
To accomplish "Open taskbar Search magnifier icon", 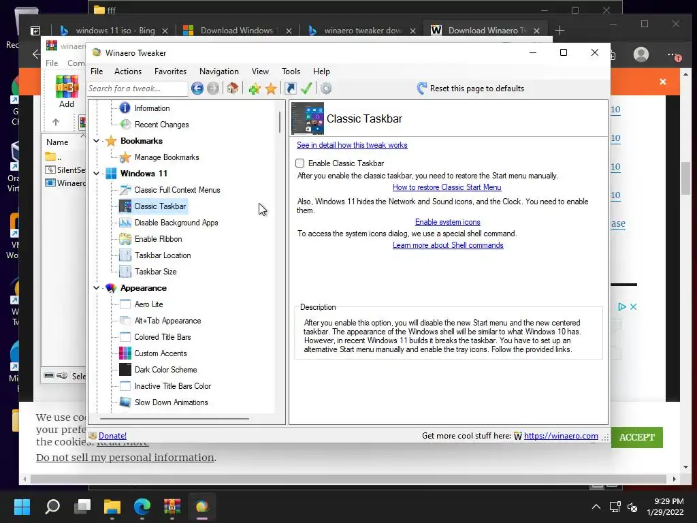I will (52, 506).
